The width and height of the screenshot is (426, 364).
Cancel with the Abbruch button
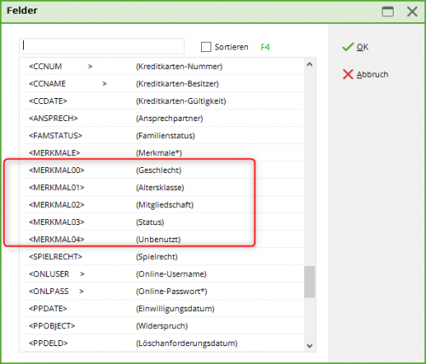pyautogui.click(x=366, y=74)
